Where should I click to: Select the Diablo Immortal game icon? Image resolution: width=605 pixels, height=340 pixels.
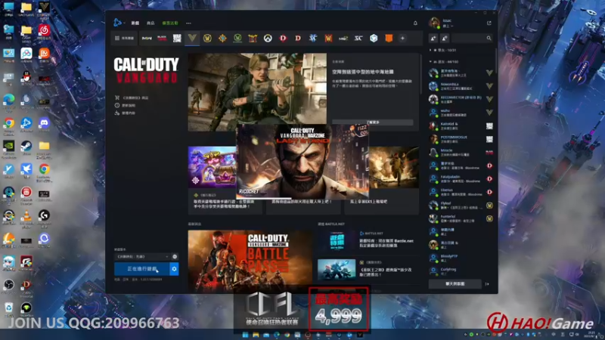point(283,39)
